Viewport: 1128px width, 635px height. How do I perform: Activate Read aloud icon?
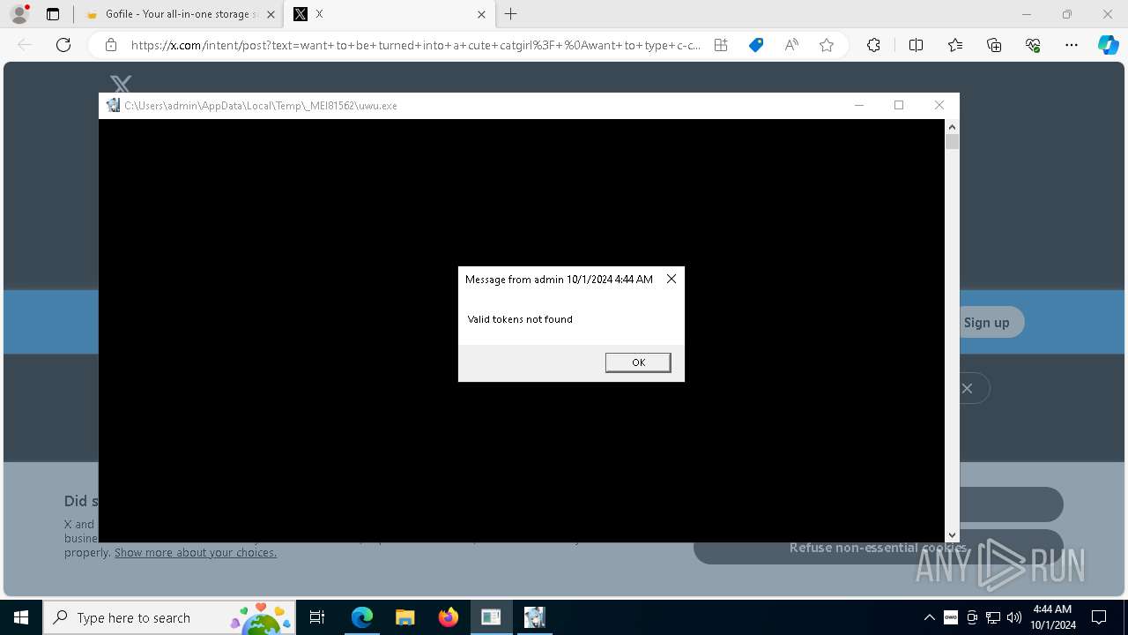791,45
